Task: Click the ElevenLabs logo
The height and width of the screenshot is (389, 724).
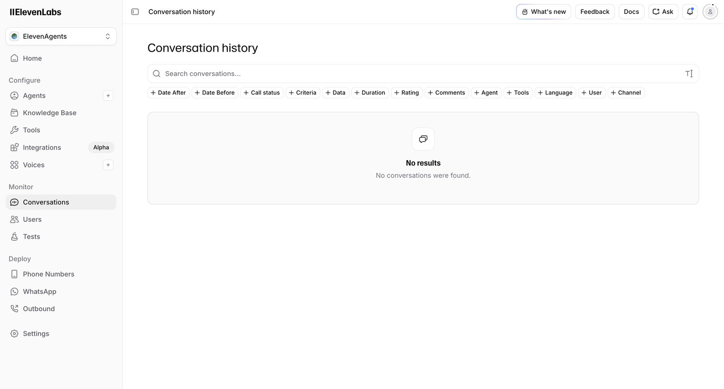Action: 35,12
